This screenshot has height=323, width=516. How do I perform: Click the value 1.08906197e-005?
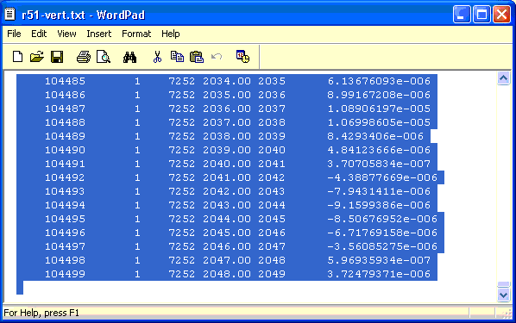pyautogui.click(x=379, y=109)
